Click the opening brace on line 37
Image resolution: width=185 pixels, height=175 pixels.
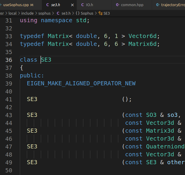pyautogui.click(x=22, y=68)
